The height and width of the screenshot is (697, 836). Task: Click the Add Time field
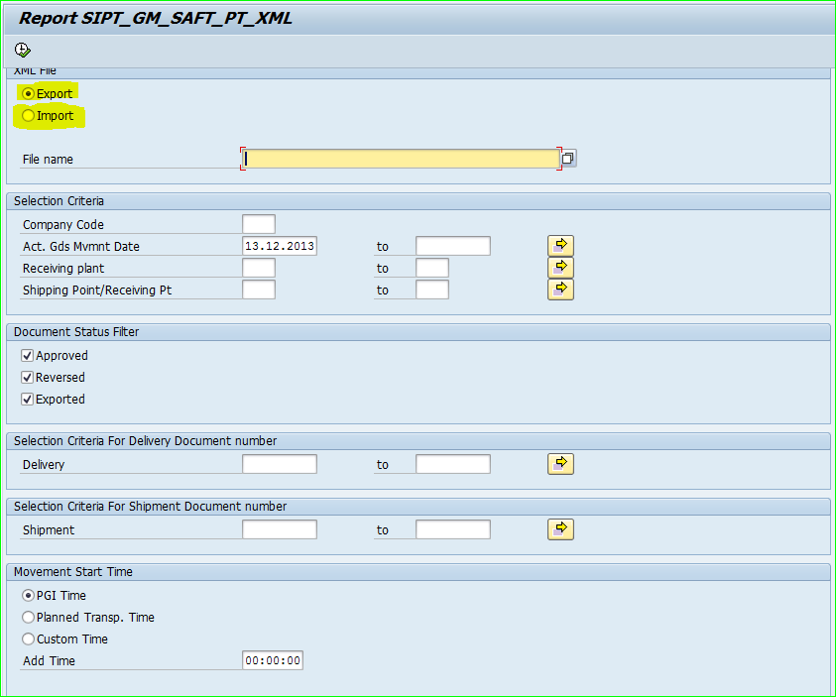[x=272, y=661]
